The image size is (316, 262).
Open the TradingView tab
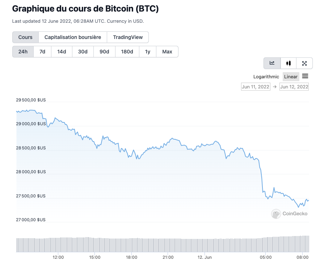[x=128, y=37]
